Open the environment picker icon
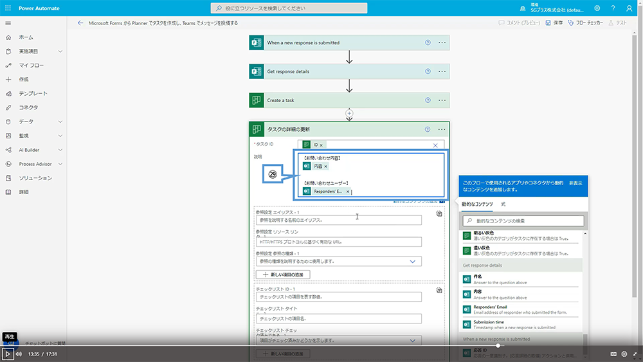 click(522, 8)
